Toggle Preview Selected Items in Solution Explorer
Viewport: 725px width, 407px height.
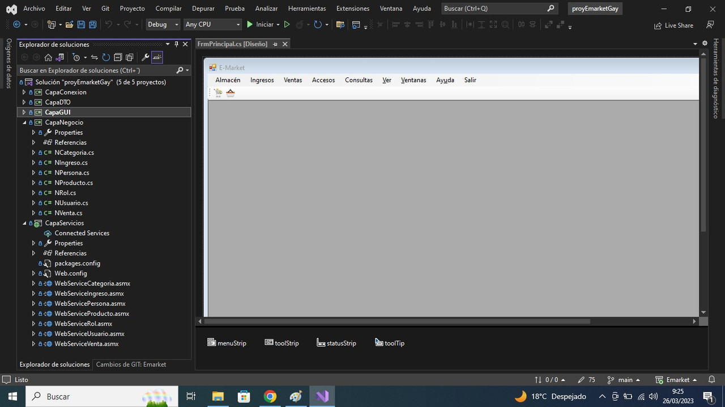(157, 57)
